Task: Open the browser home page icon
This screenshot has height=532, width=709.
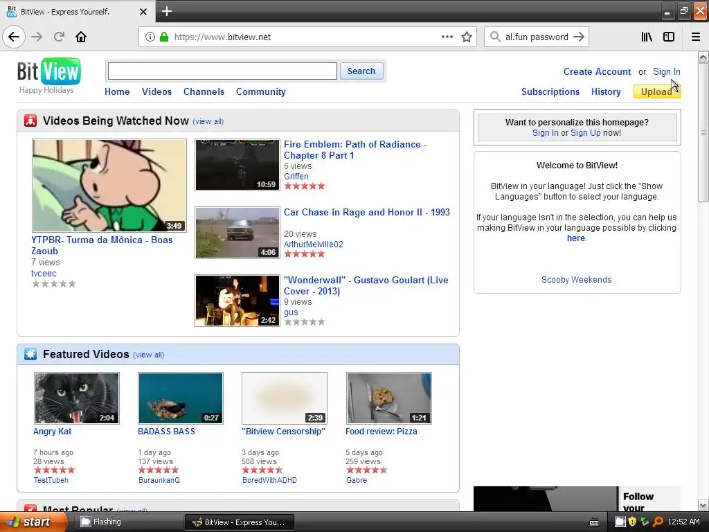Action: [x=81, y=37]
